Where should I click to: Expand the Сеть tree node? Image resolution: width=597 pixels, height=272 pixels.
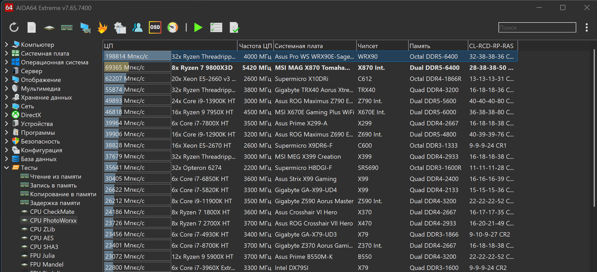click(6, 106)
